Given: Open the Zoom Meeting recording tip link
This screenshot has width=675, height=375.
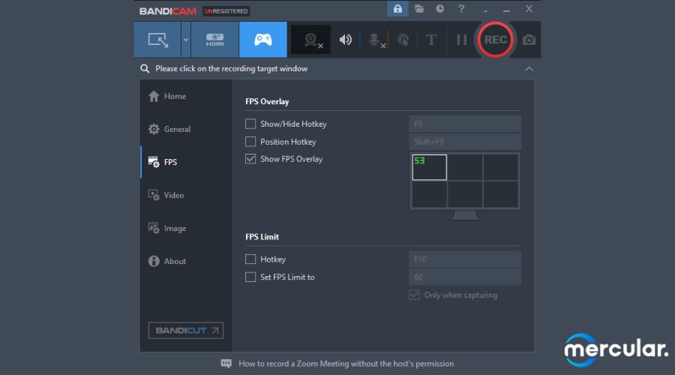Looking at the screenshot, I should pos(346,364).
